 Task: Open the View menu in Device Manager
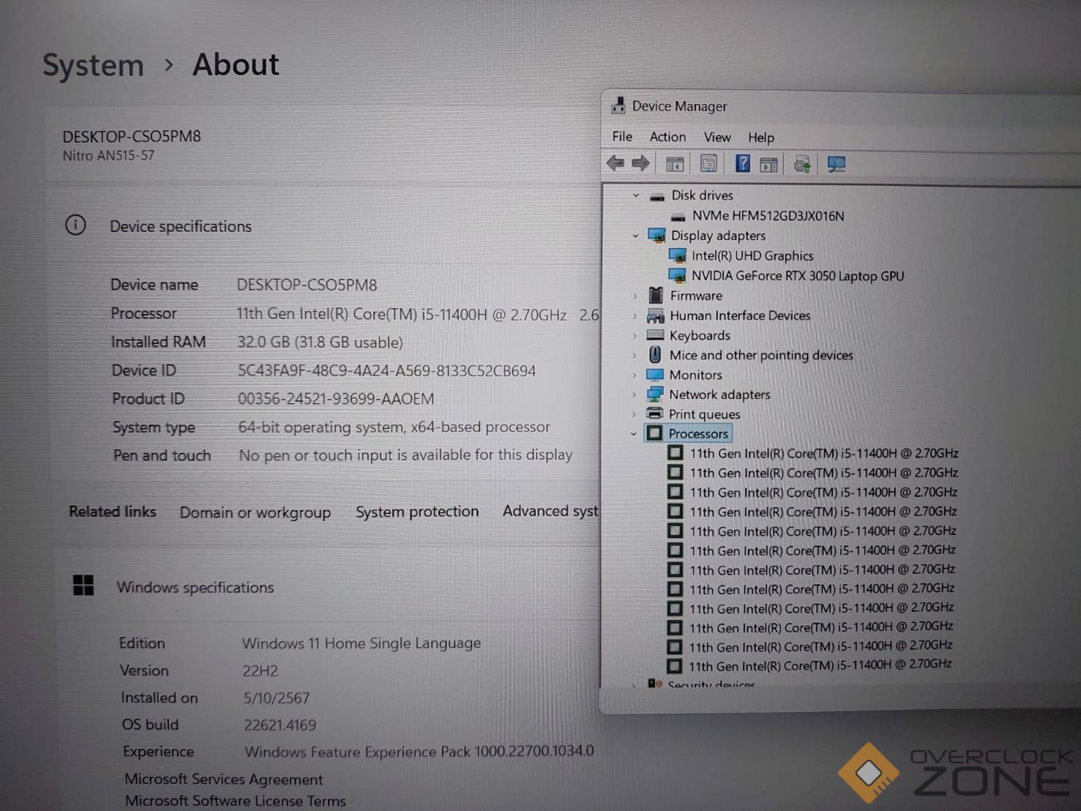pos(717,137)
